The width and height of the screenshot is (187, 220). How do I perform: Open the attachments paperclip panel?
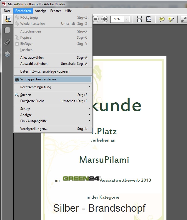7,42
